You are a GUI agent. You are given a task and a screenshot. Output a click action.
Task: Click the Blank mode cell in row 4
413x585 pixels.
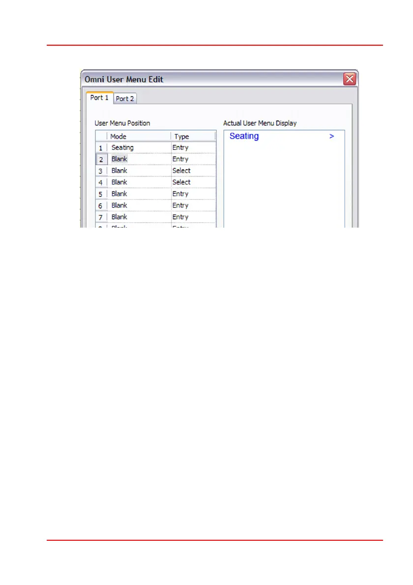point(140,182)
